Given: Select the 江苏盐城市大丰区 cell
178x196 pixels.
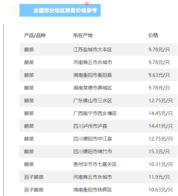Looking at the screenshot, I should [92, 50].
